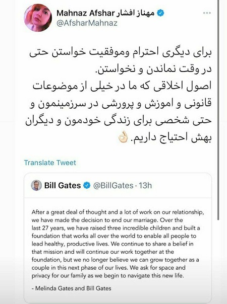Click the OK hand emoji
This screenshot has width=227, height=304.
(123, 137)
